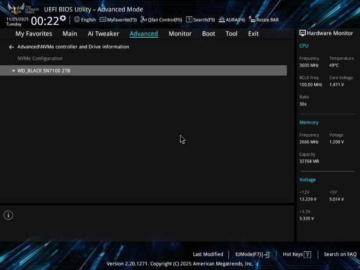Click the 00:22 clock time
The image size is (360, 270).
pos(45,21)
